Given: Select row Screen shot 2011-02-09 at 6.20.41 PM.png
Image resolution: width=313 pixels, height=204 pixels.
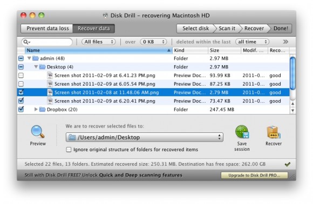Looking at the screenshot, I should 153,101.
